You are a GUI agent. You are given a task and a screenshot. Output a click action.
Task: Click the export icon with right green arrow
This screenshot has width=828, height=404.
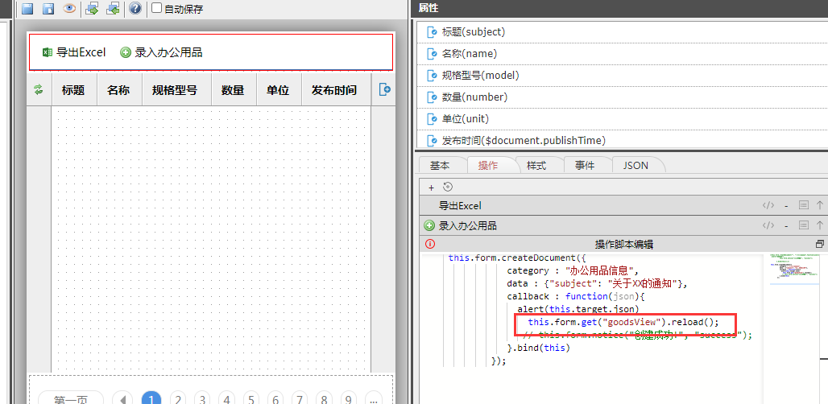(93, 8)
